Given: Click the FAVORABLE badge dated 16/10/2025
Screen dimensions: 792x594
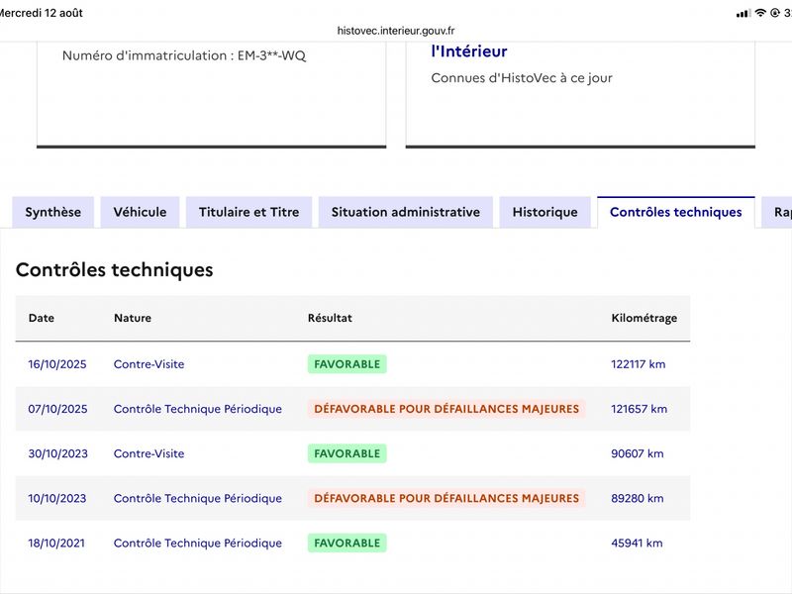Looking at the screenshot, I should coord(347,364).
